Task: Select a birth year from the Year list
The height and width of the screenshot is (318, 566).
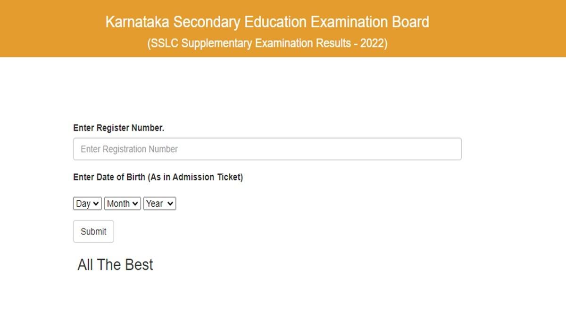Action: coord(159,204)
